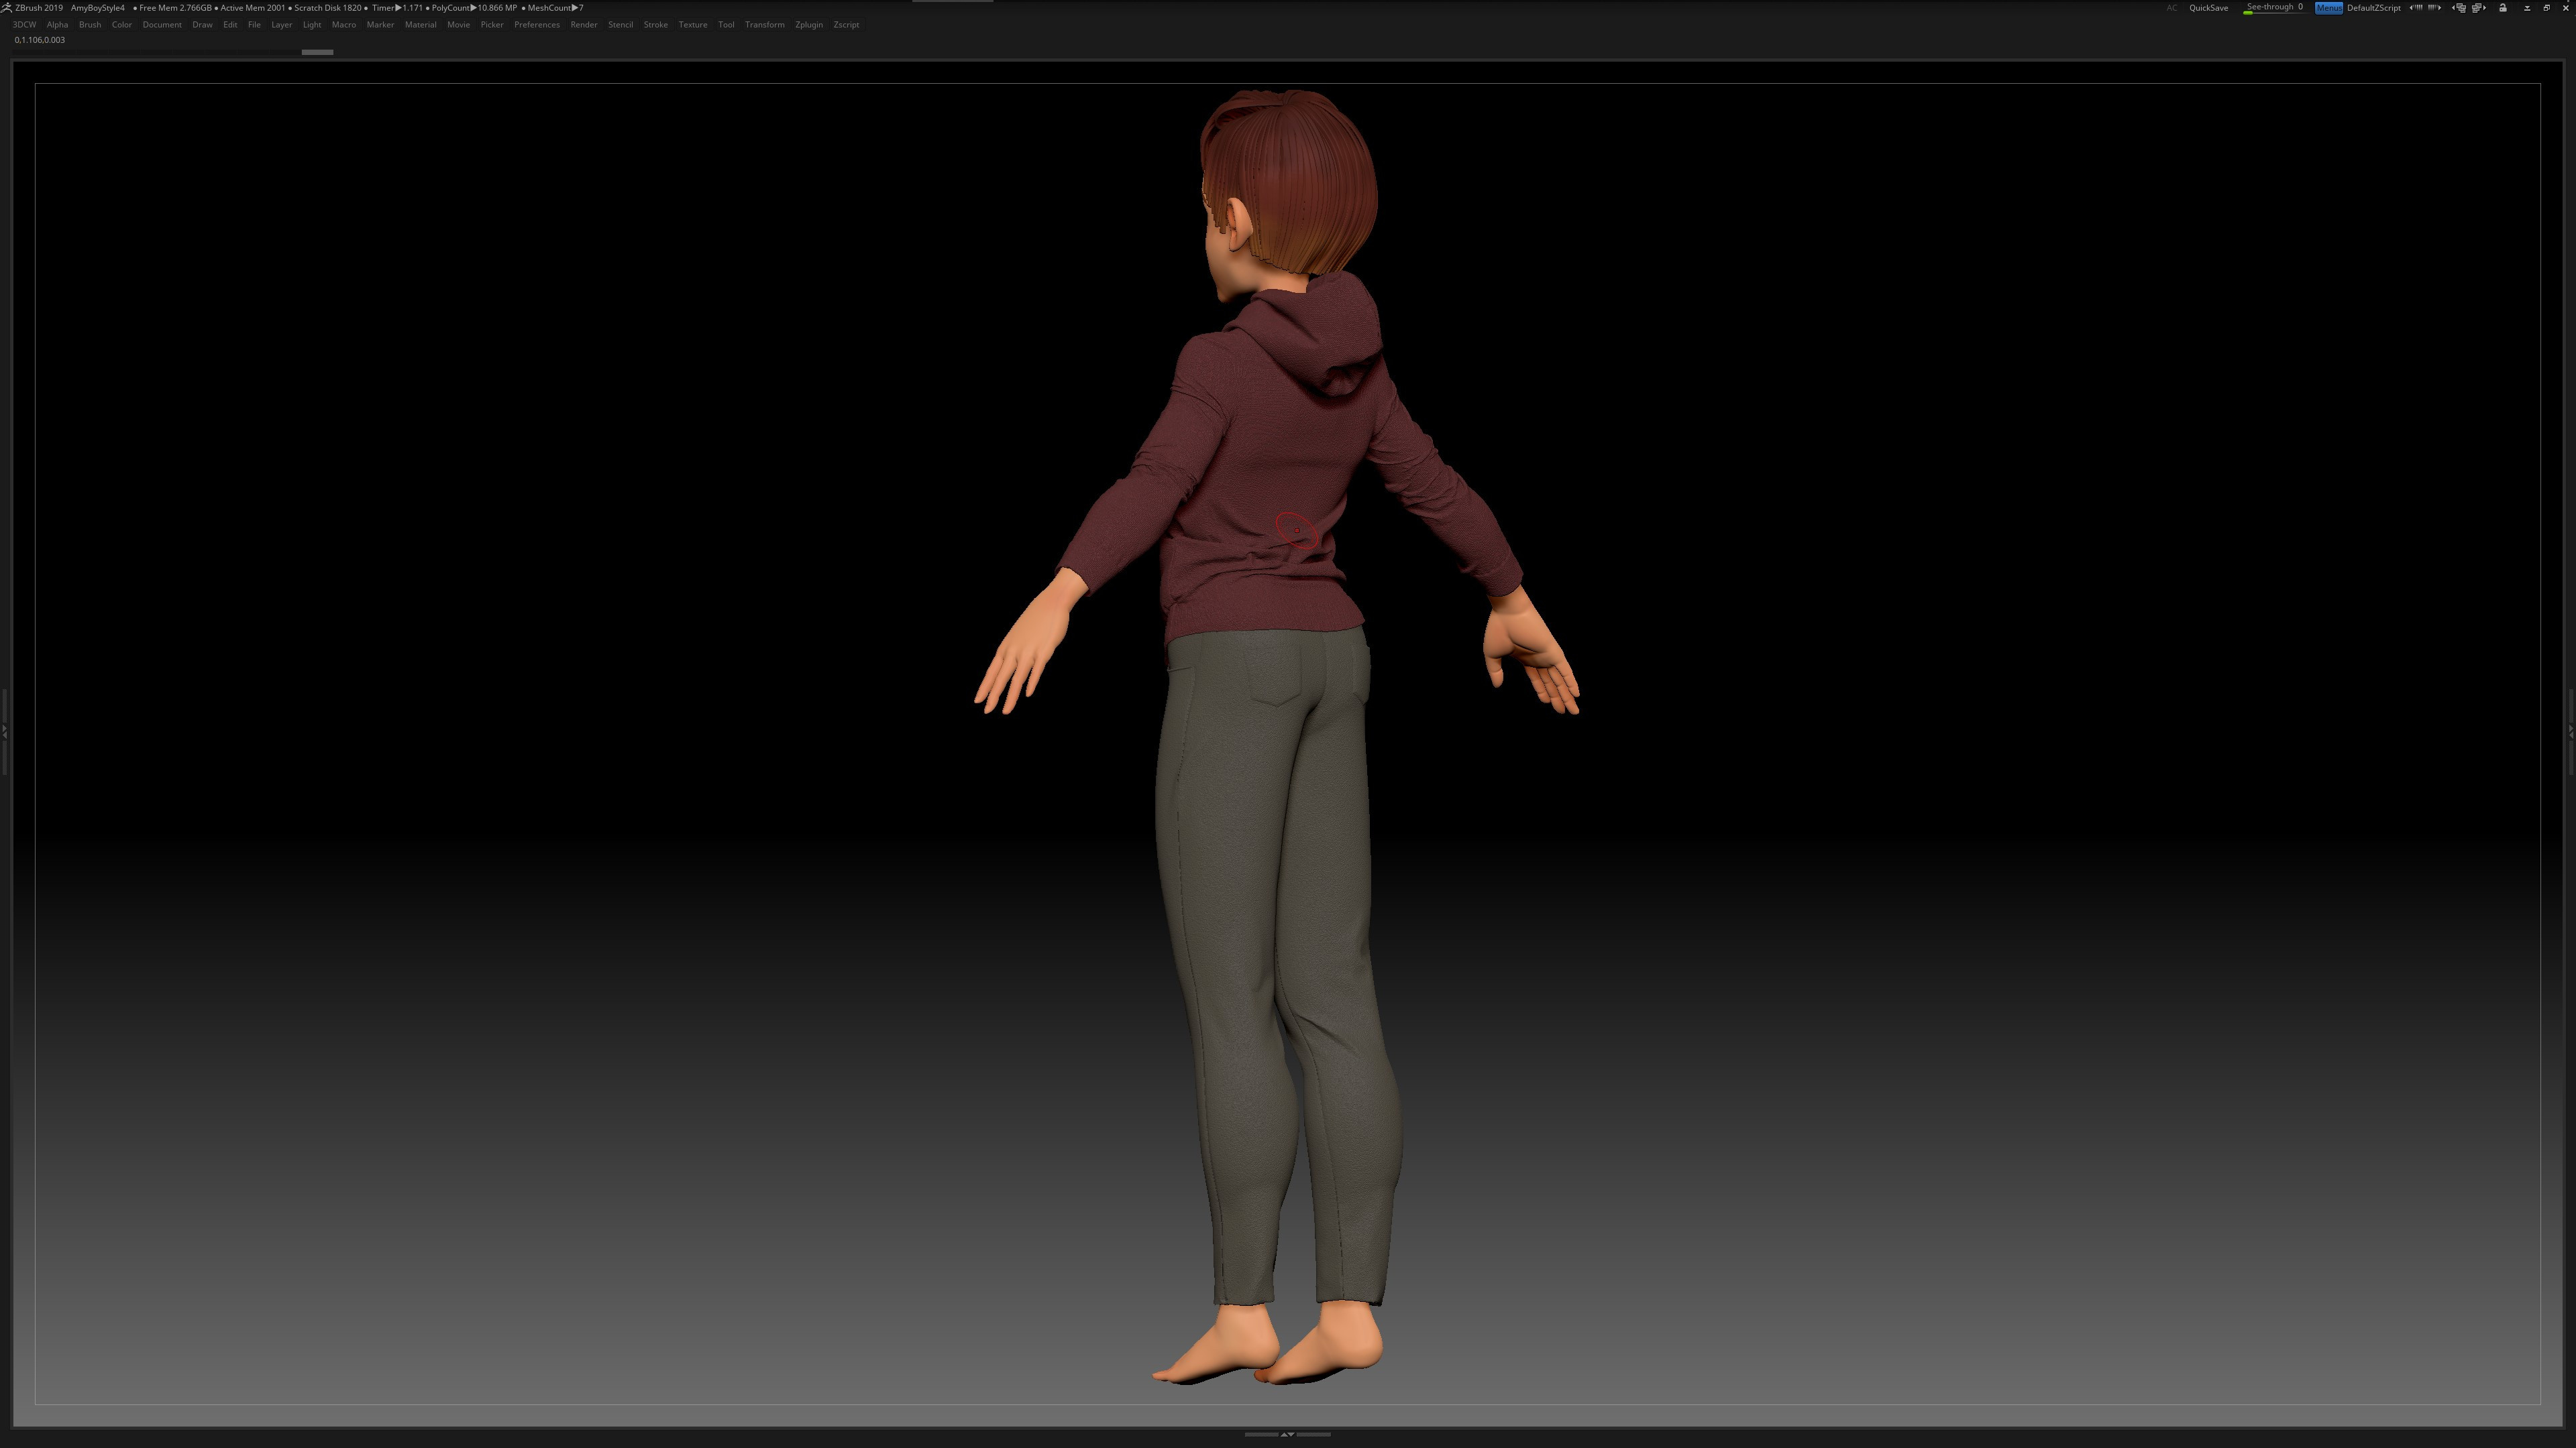Viewport: 2576px width, 1448px height.
Task: Click the AC auto-collapse button
Action: [x=2172, y=8]
